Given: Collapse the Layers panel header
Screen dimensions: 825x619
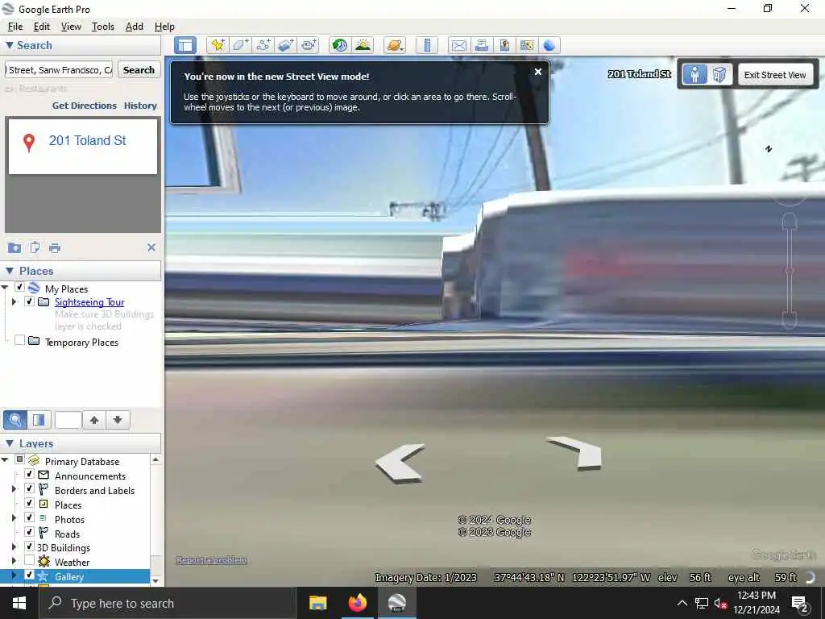Looking at the screenshot, I should (10, 443).
